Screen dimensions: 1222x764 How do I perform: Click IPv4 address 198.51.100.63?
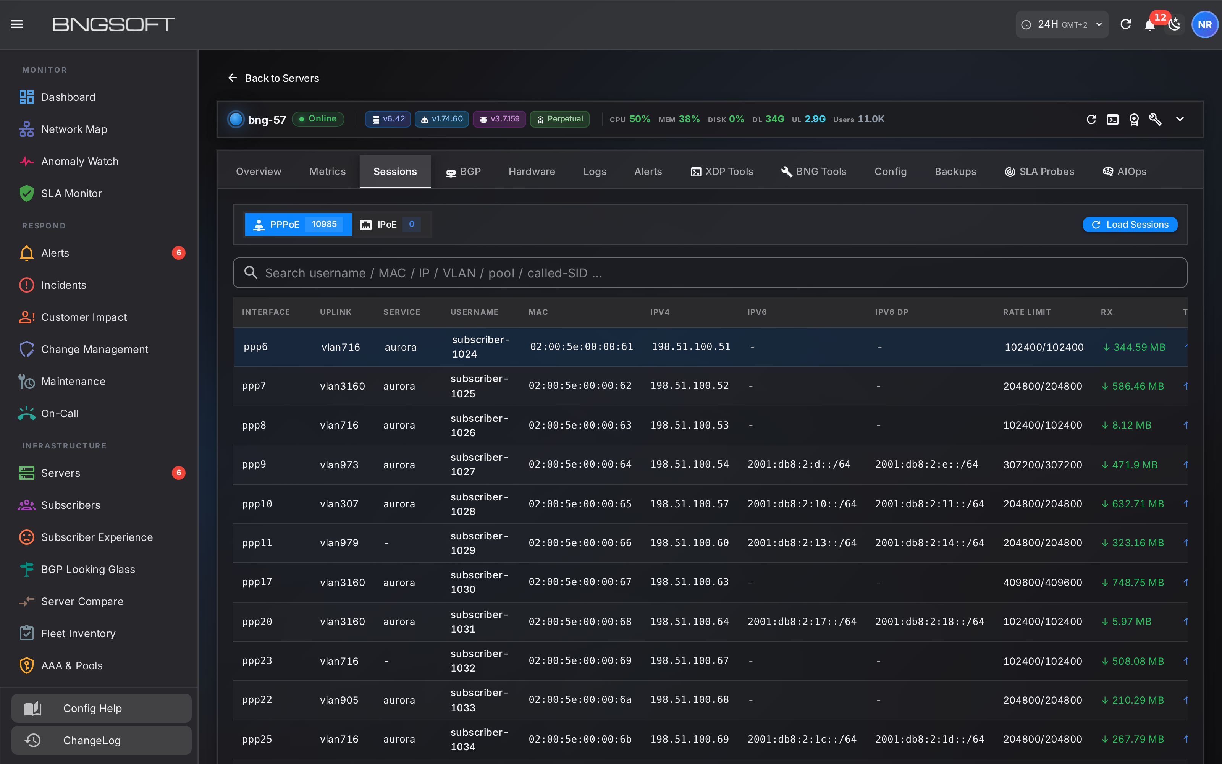690,581
